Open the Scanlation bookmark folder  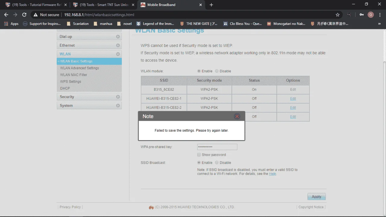tap(78, 24)
